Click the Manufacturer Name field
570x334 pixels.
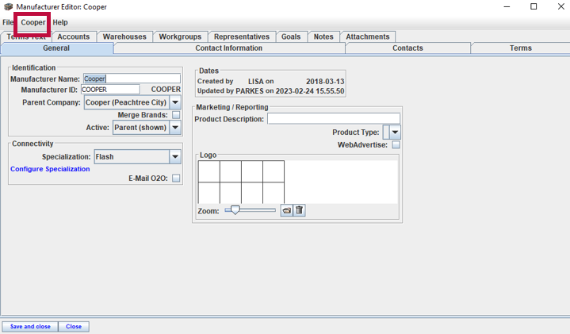(x=132, y=79)
